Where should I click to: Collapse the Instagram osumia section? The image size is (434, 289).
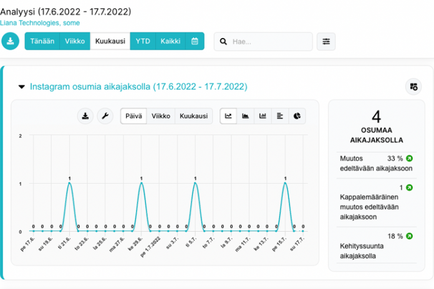[22, 87]
